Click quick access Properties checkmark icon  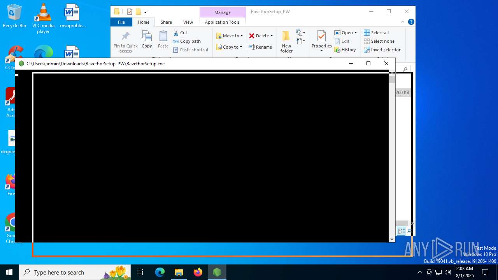(x=130, y=12)
